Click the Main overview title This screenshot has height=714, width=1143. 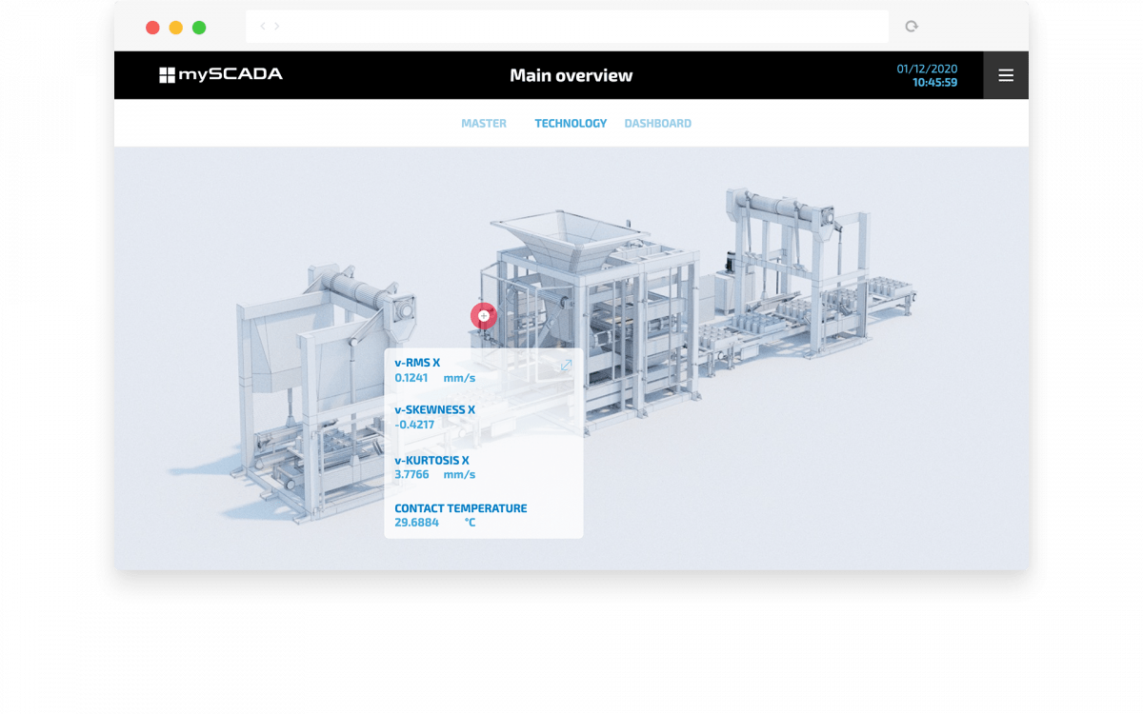571,75
